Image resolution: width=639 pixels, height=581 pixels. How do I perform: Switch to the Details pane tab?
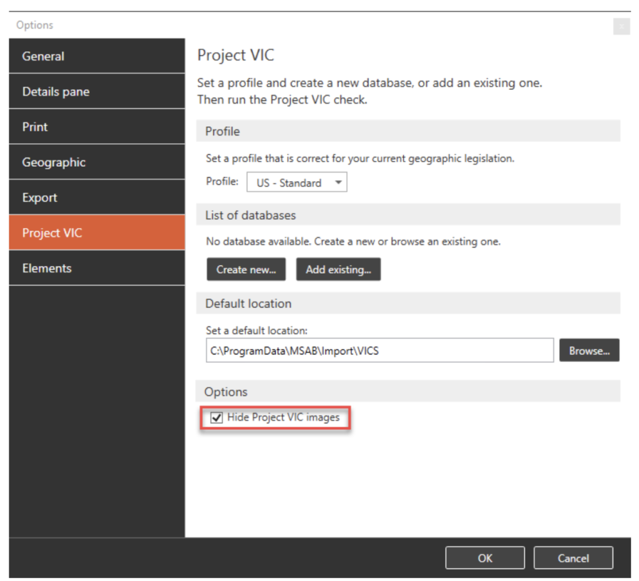coord(97,91)
